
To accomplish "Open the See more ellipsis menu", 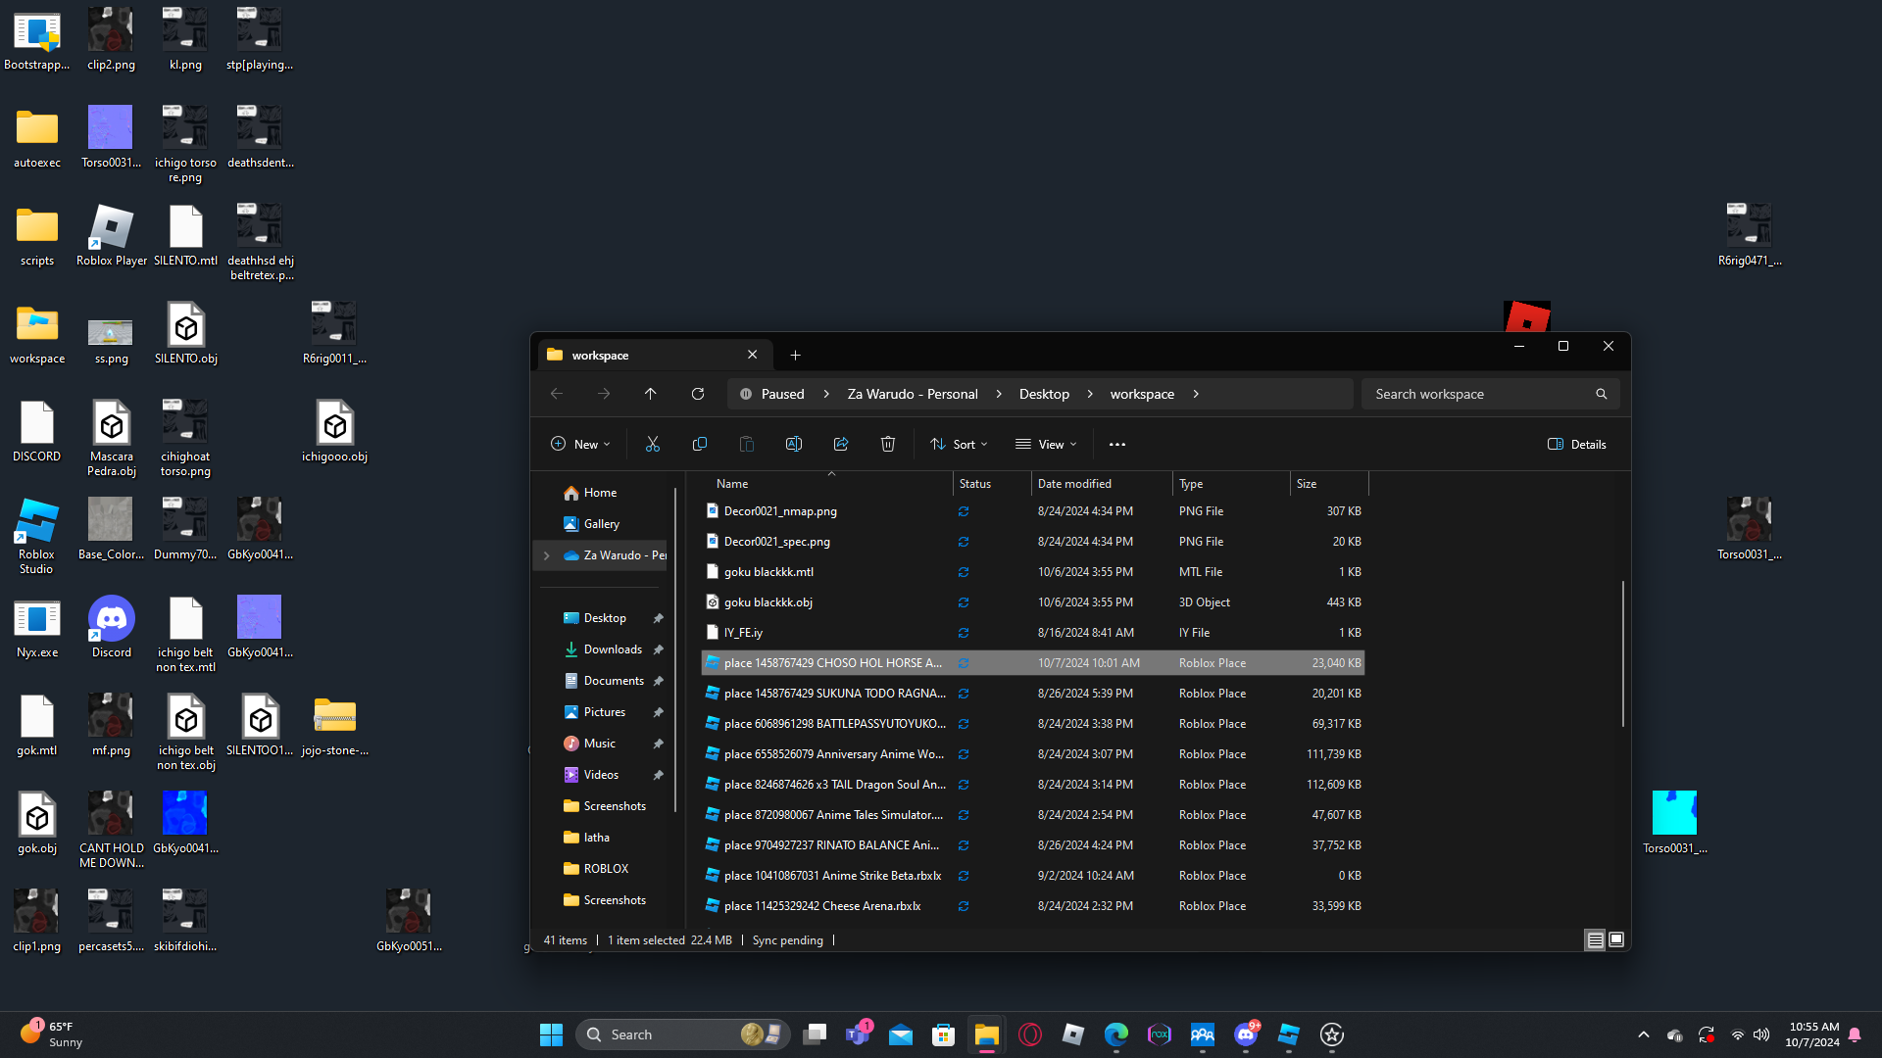I will coord(1117,444).
